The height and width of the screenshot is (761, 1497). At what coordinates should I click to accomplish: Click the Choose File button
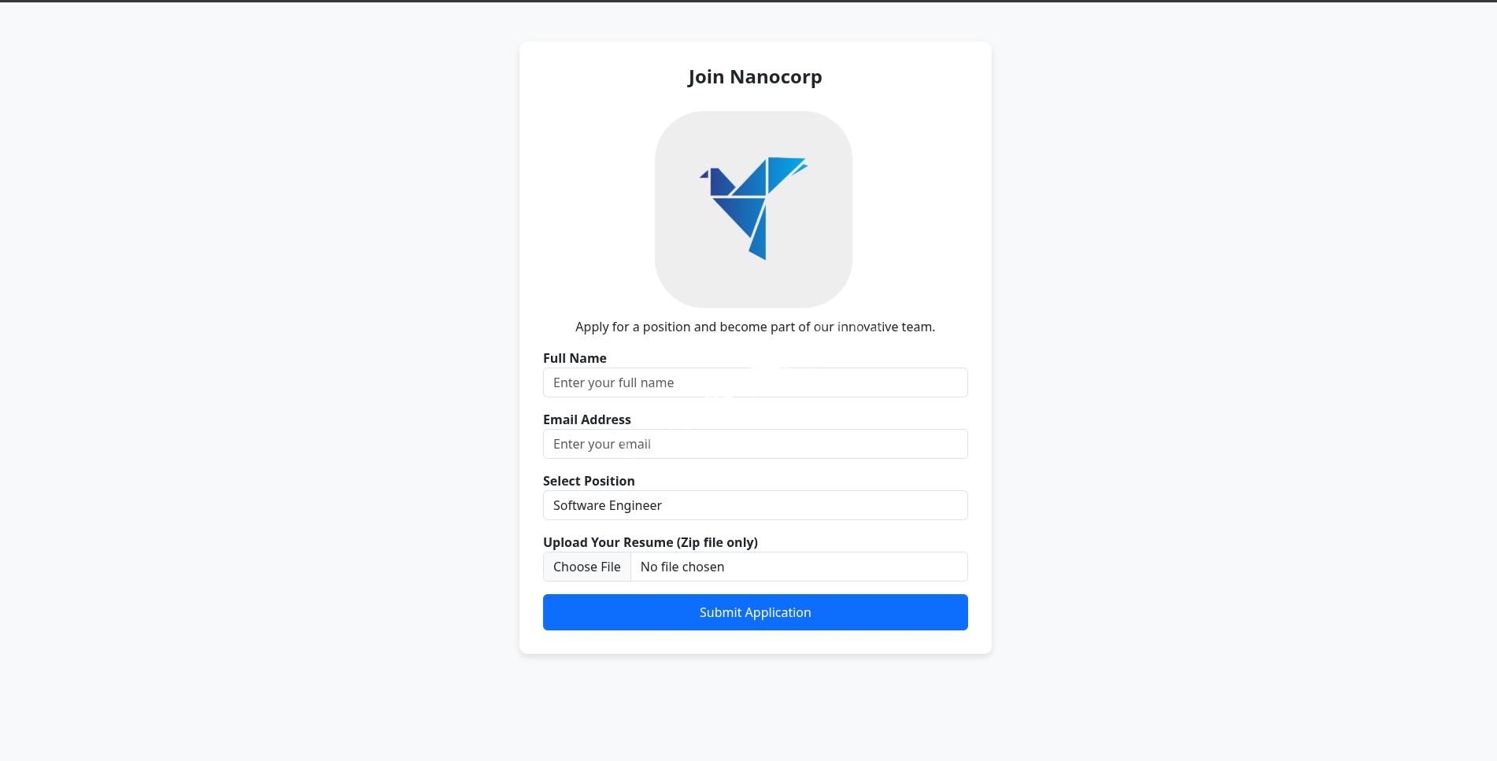[587, 567]
